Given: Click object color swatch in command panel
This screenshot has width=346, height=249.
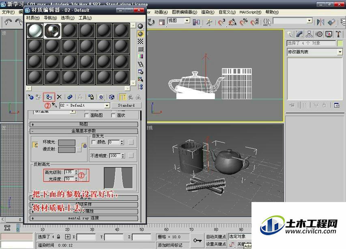Looking at the screenshot, I should (x=340, y=43).
